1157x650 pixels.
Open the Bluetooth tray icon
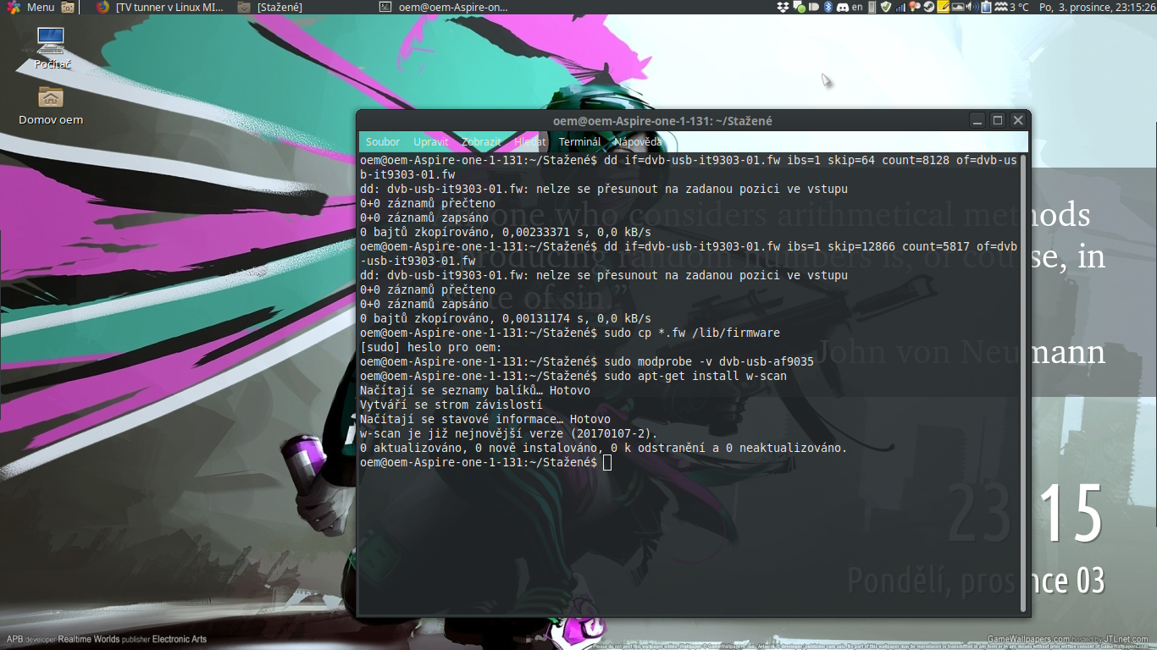tap(828, 7)
